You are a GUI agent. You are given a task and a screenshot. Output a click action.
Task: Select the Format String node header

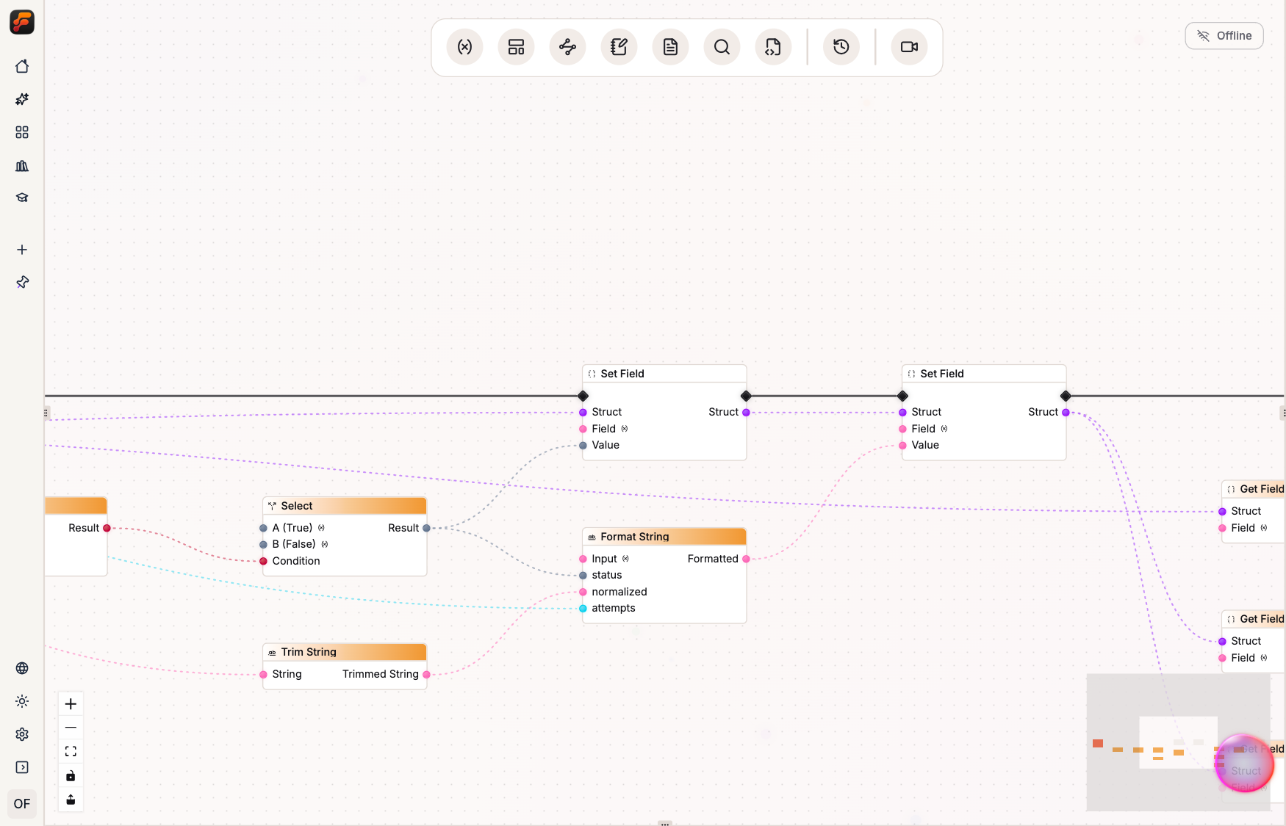[x=664, y=537]
